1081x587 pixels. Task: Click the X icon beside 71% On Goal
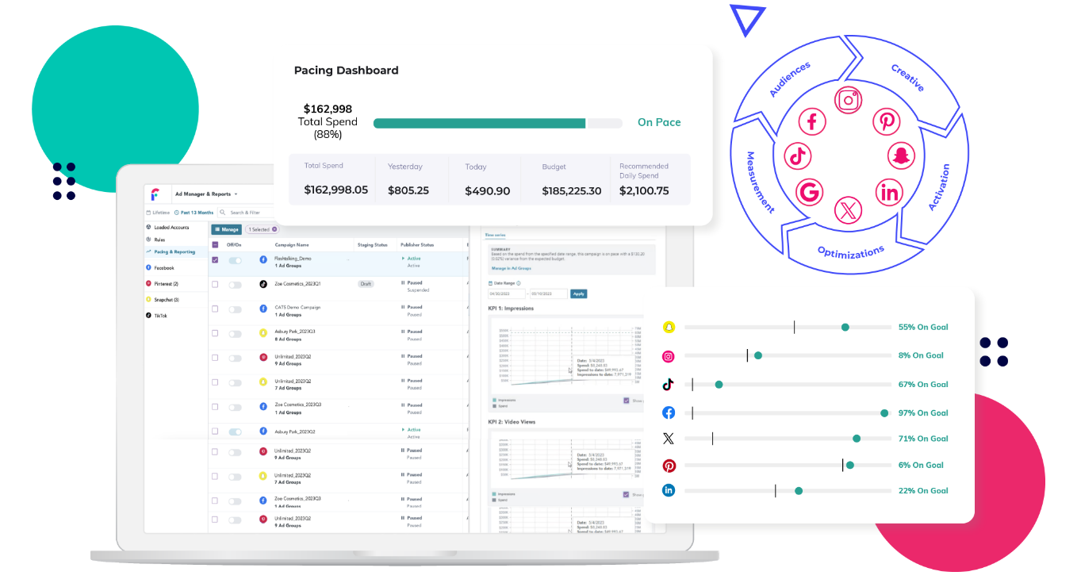(669, 437)
